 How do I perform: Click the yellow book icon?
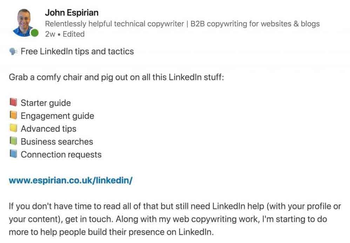13,129
